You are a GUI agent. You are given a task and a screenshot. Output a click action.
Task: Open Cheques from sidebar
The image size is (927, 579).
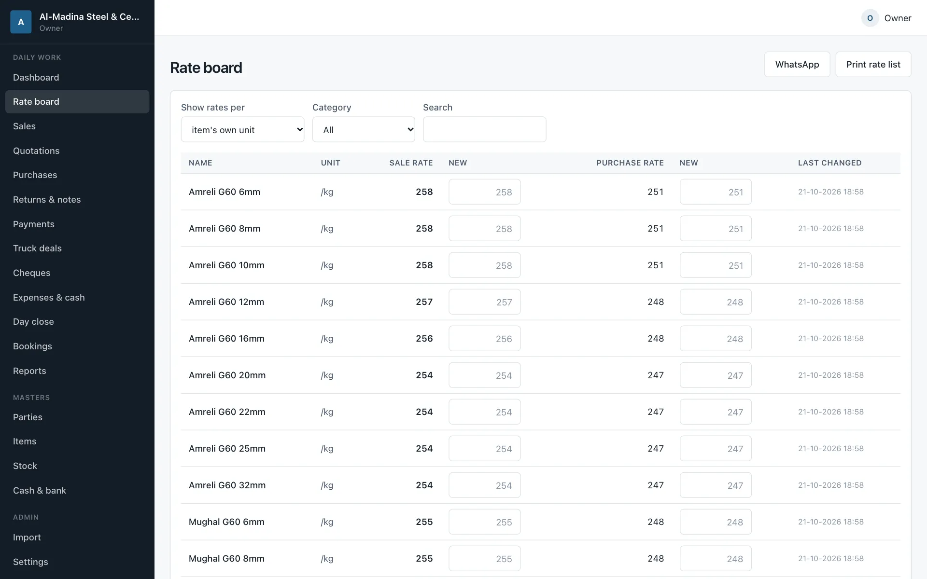pos(77,273)
